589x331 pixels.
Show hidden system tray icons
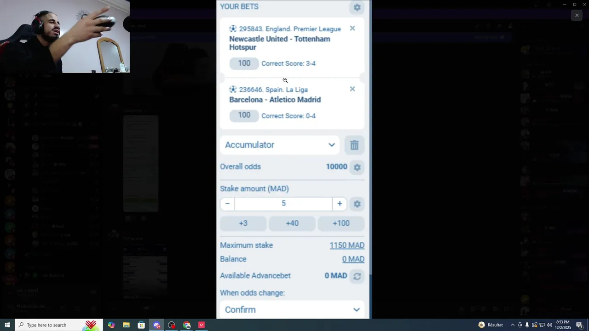pyautogui.click(x=512, y=325)
